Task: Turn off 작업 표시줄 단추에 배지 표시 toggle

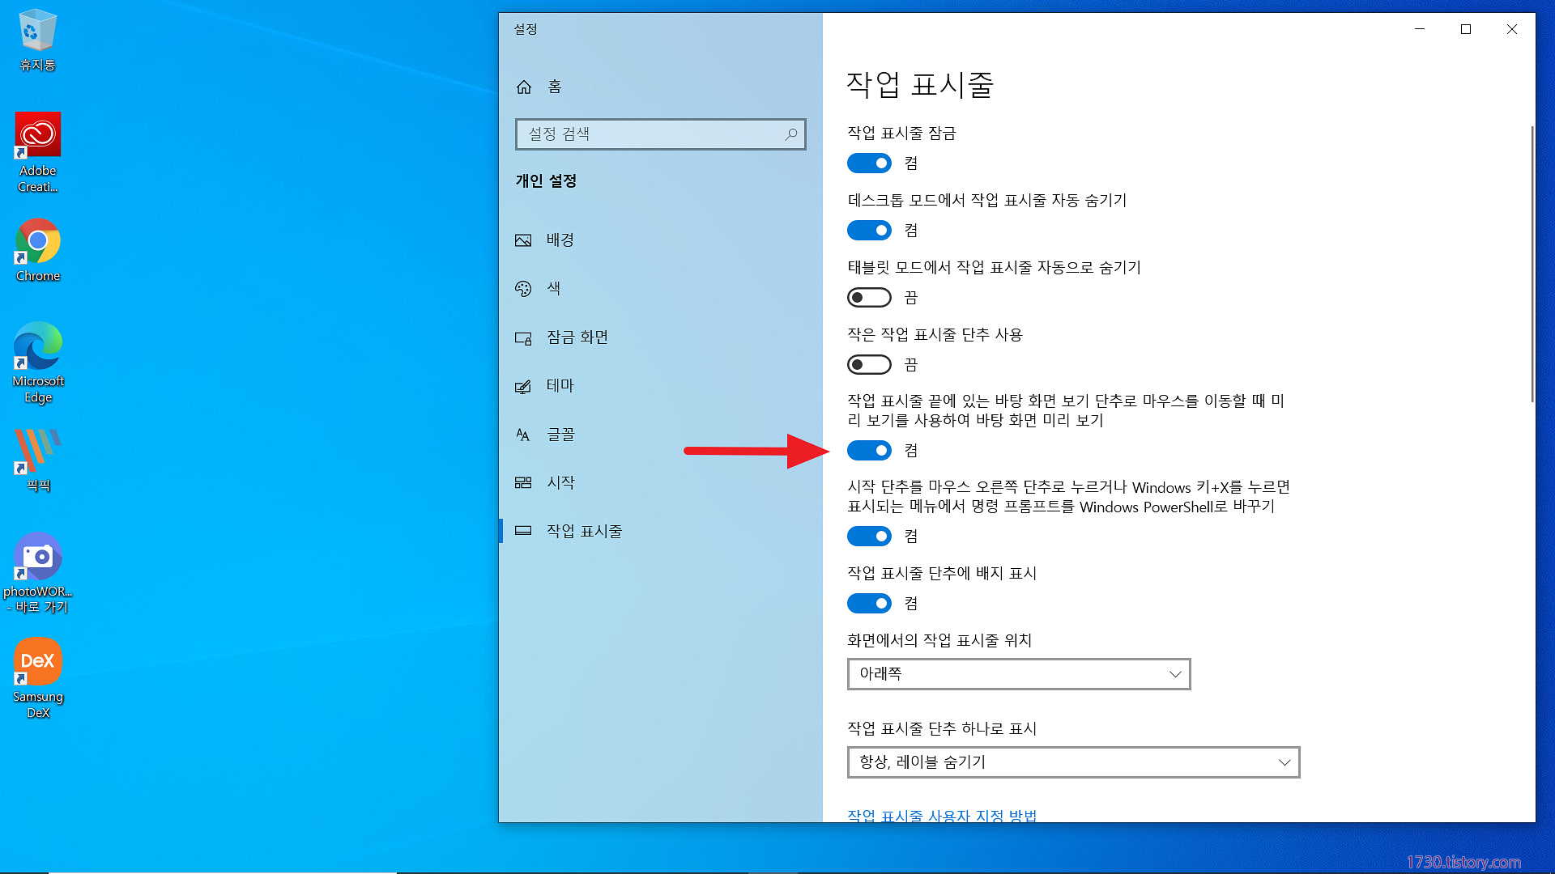Action: click(869, 604)
